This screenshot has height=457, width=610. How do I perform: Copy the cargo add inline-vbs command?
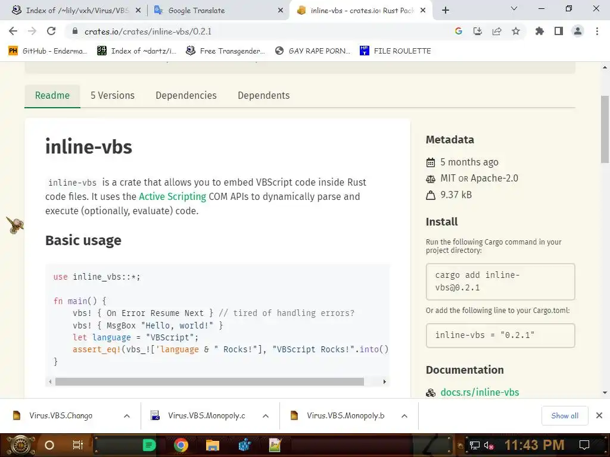[x=500, y=281]
